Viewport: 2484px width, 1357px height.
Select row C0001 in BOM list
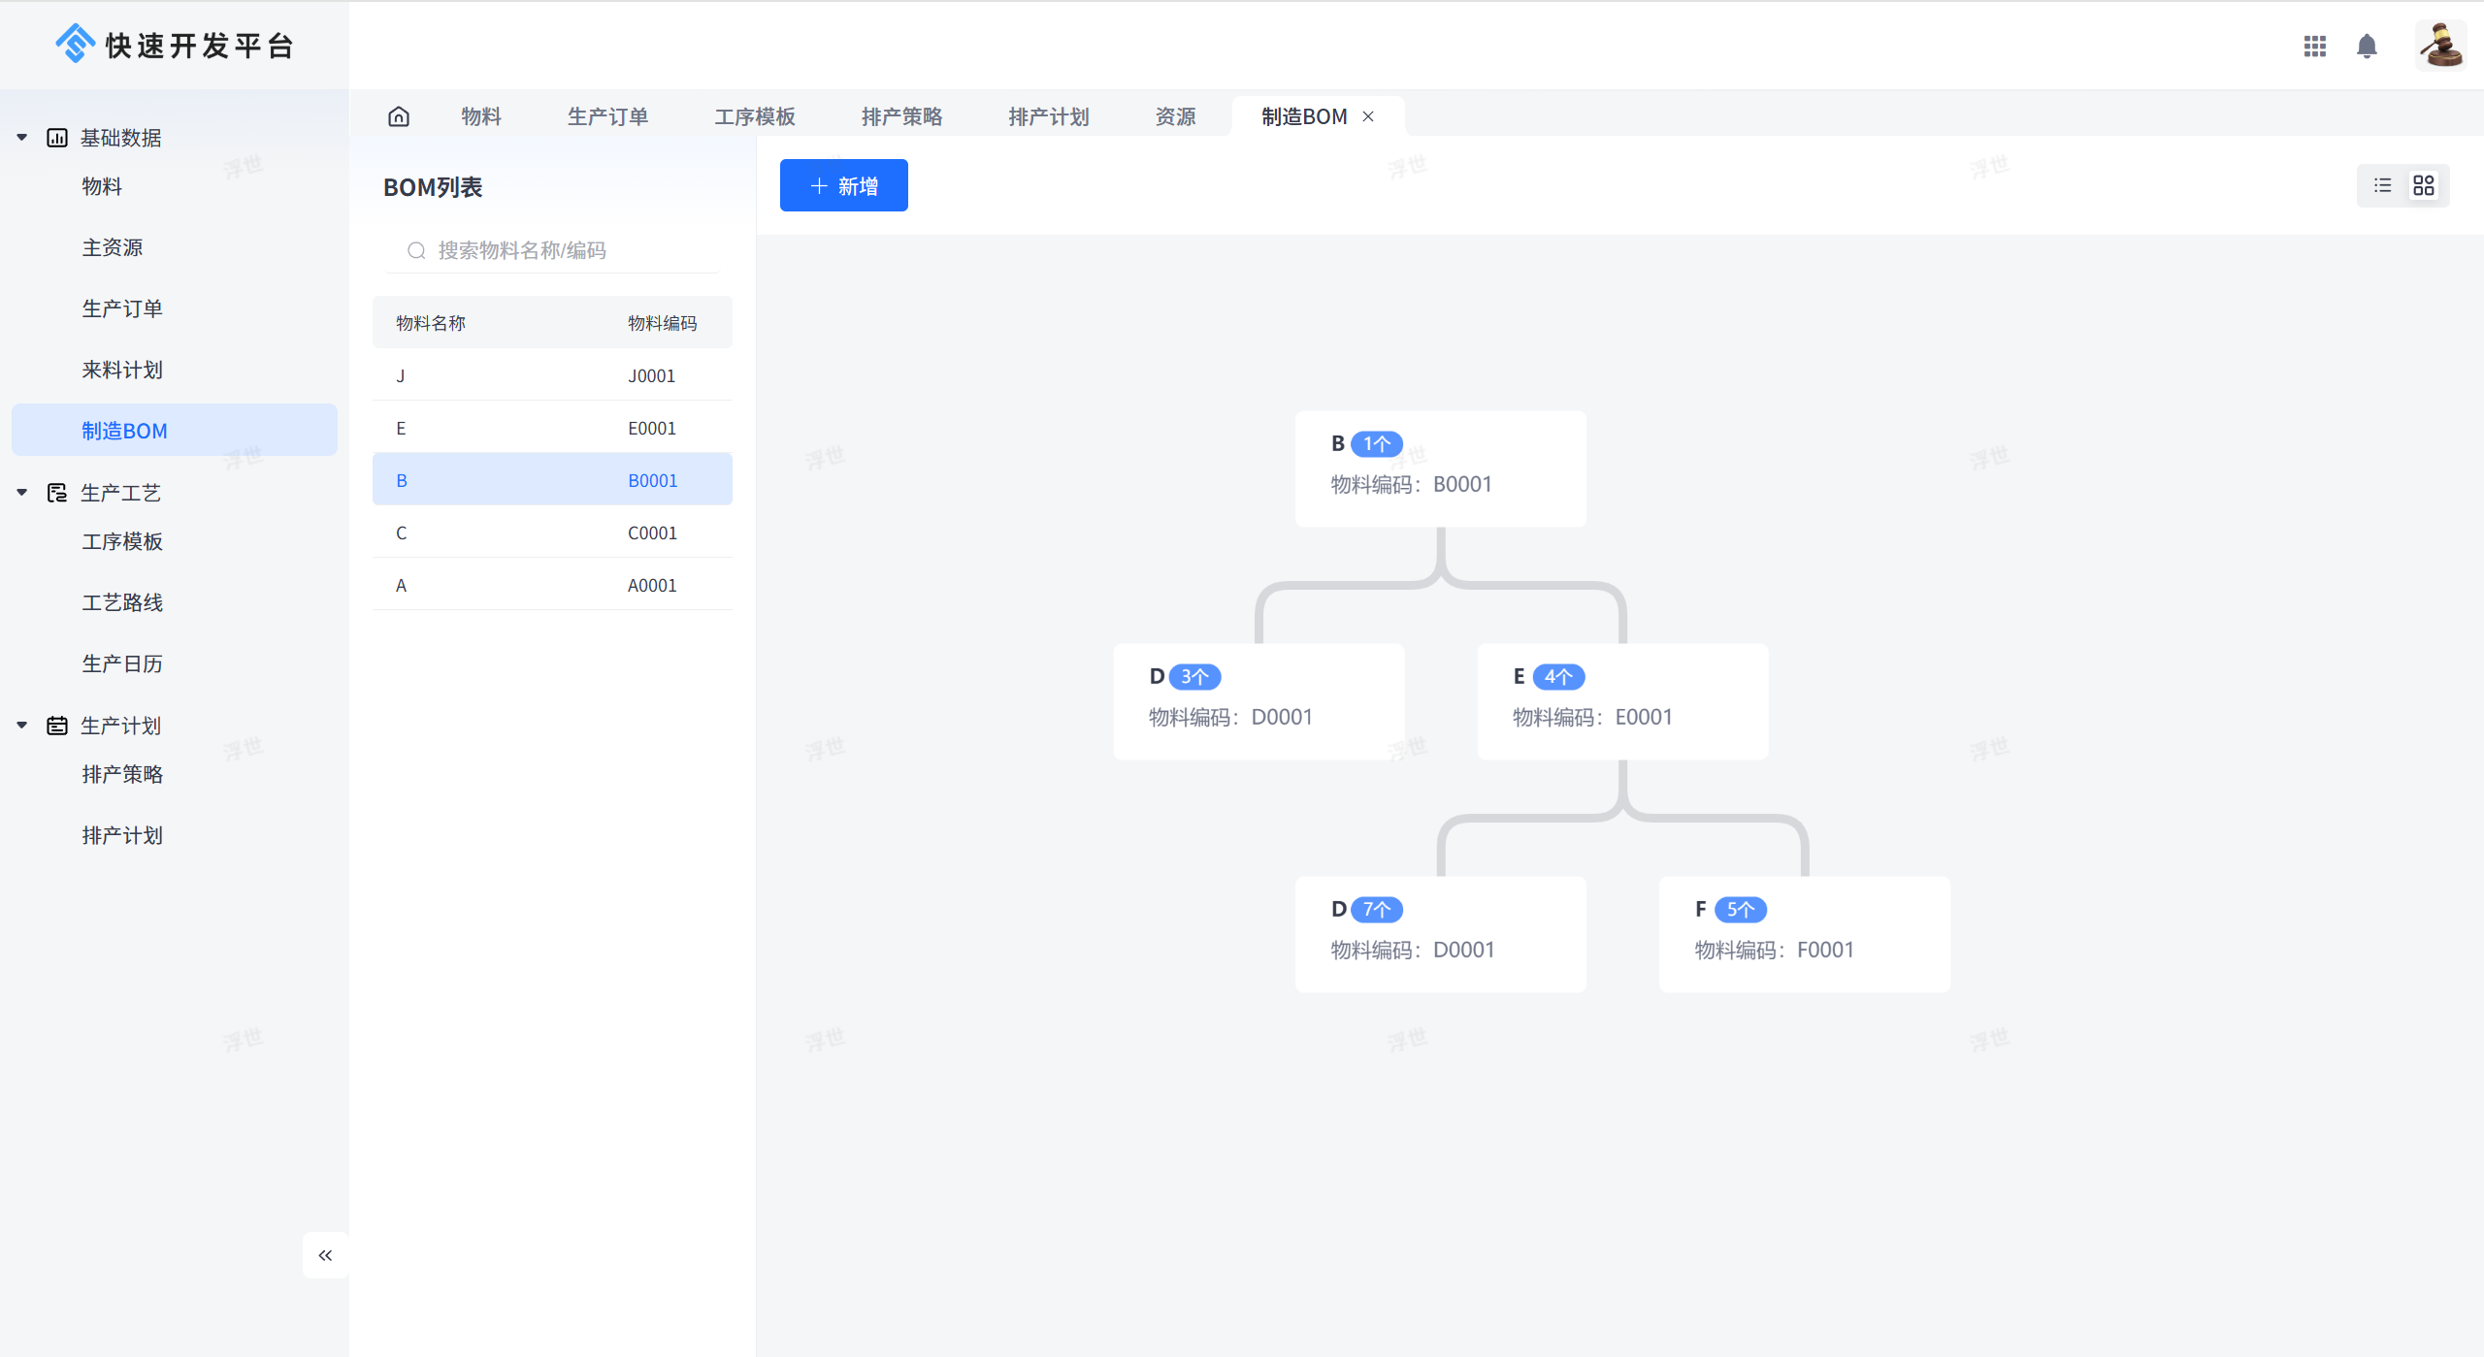click(552, 533)
